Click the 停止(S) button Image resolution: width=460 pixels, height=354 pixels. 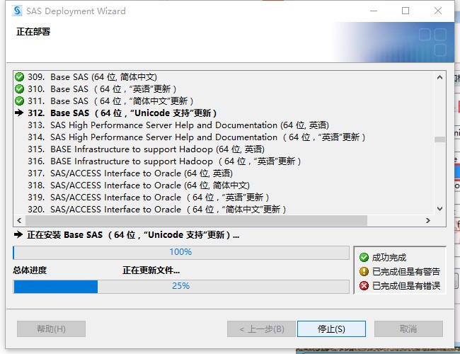point(331,329)
